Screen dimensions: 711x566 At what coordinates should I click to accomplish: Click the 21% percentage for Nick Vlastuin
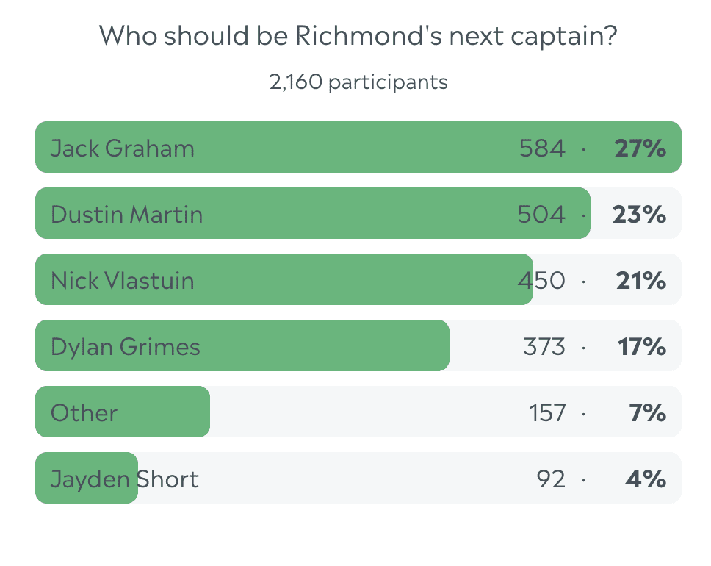click(641, 281)
